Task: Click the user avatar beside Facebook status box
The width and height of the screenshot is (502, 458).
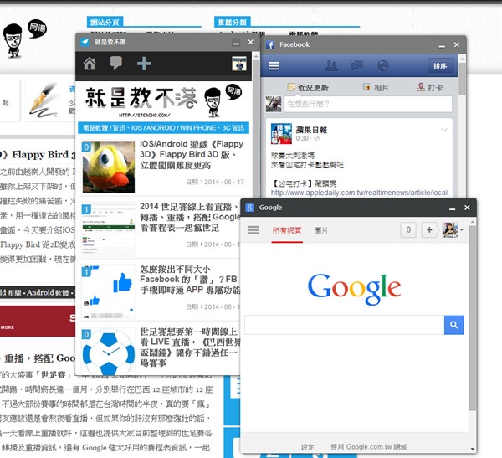Action: coord(274,104)
